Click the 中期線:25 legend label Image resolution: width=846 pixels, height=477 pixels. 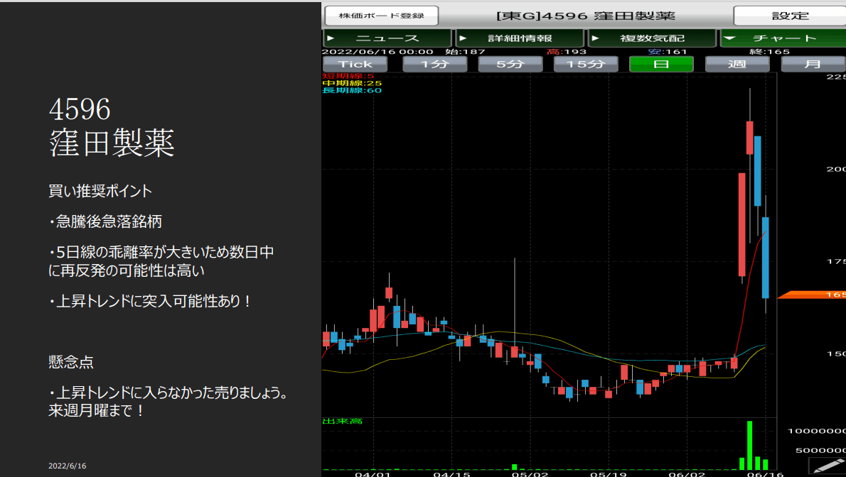(x=352, y=83)
